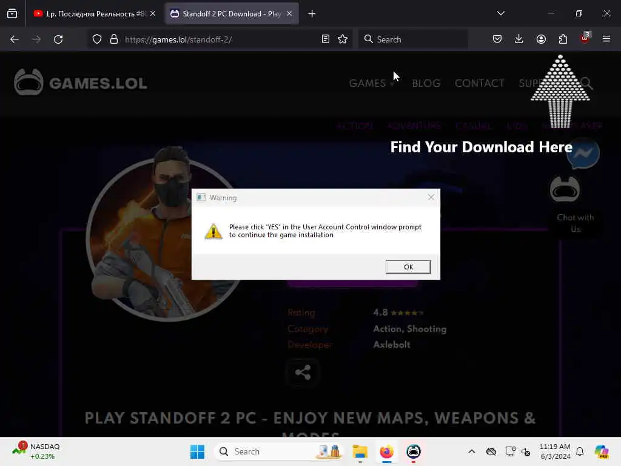
Task: Open the Firefox hamburger application menu
Action: pos(606,39)
